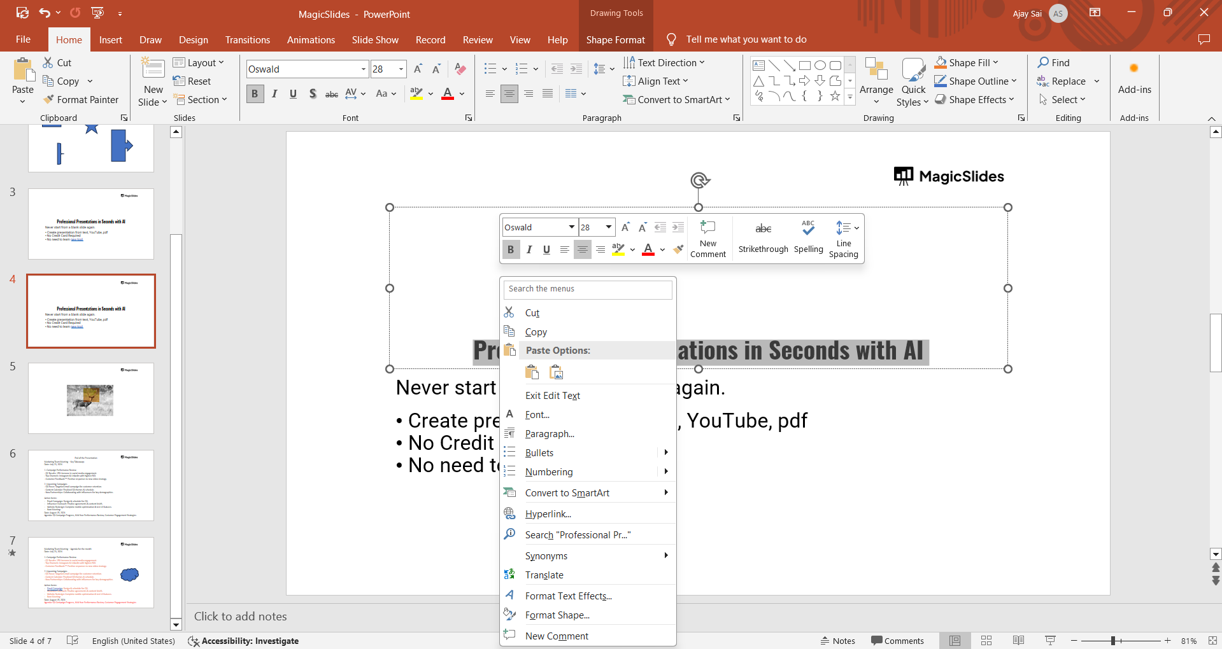Open the ribbon font name dropdown
1222x649 pixels.
(x=364, y=69)
